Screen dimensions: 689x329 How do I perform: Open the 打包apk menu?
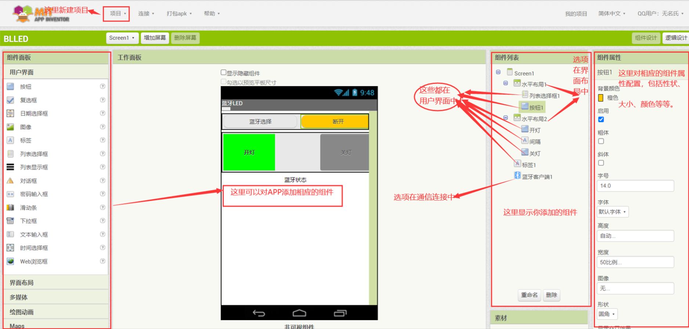click(x=179, y=14)
